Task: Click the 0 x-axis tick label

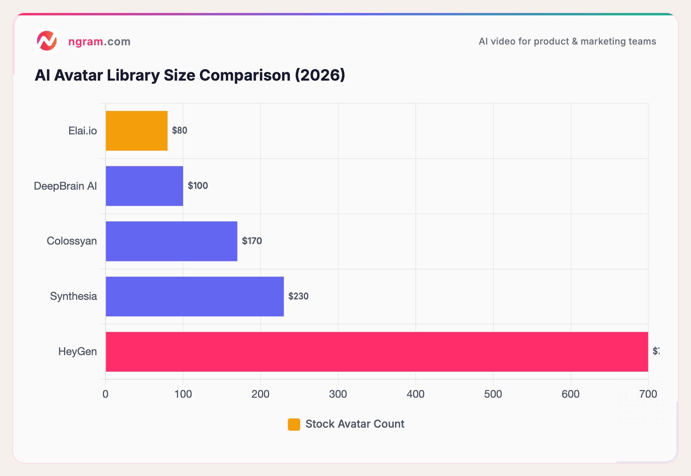Action: pyautogui.click(x=106, y=394)
